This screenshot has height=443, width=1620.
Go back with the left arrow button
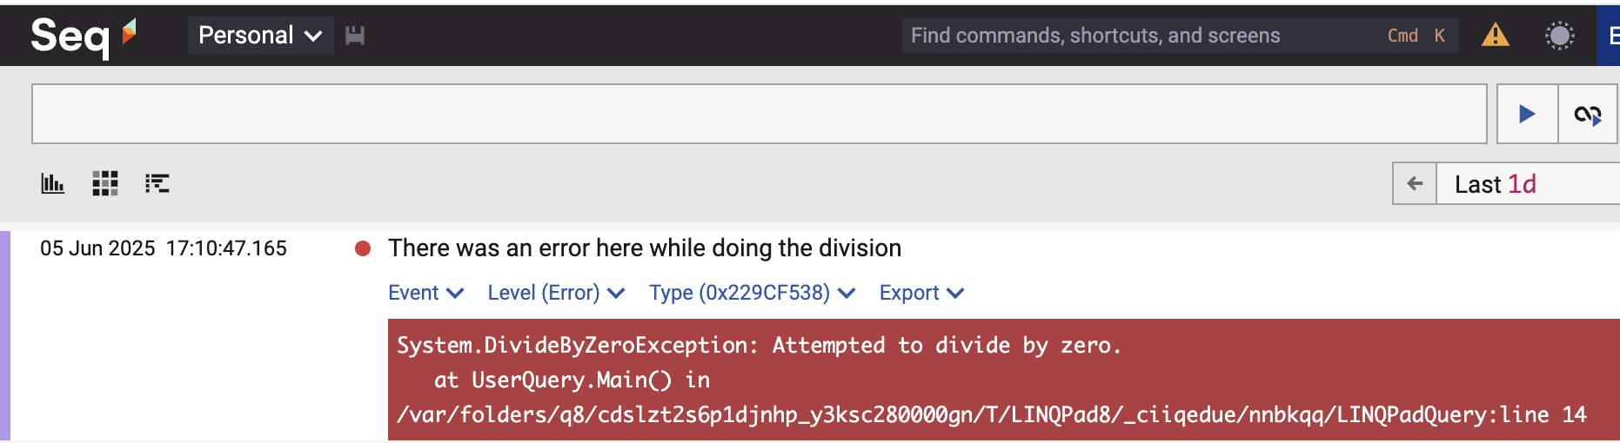(x=1415, y=183)
